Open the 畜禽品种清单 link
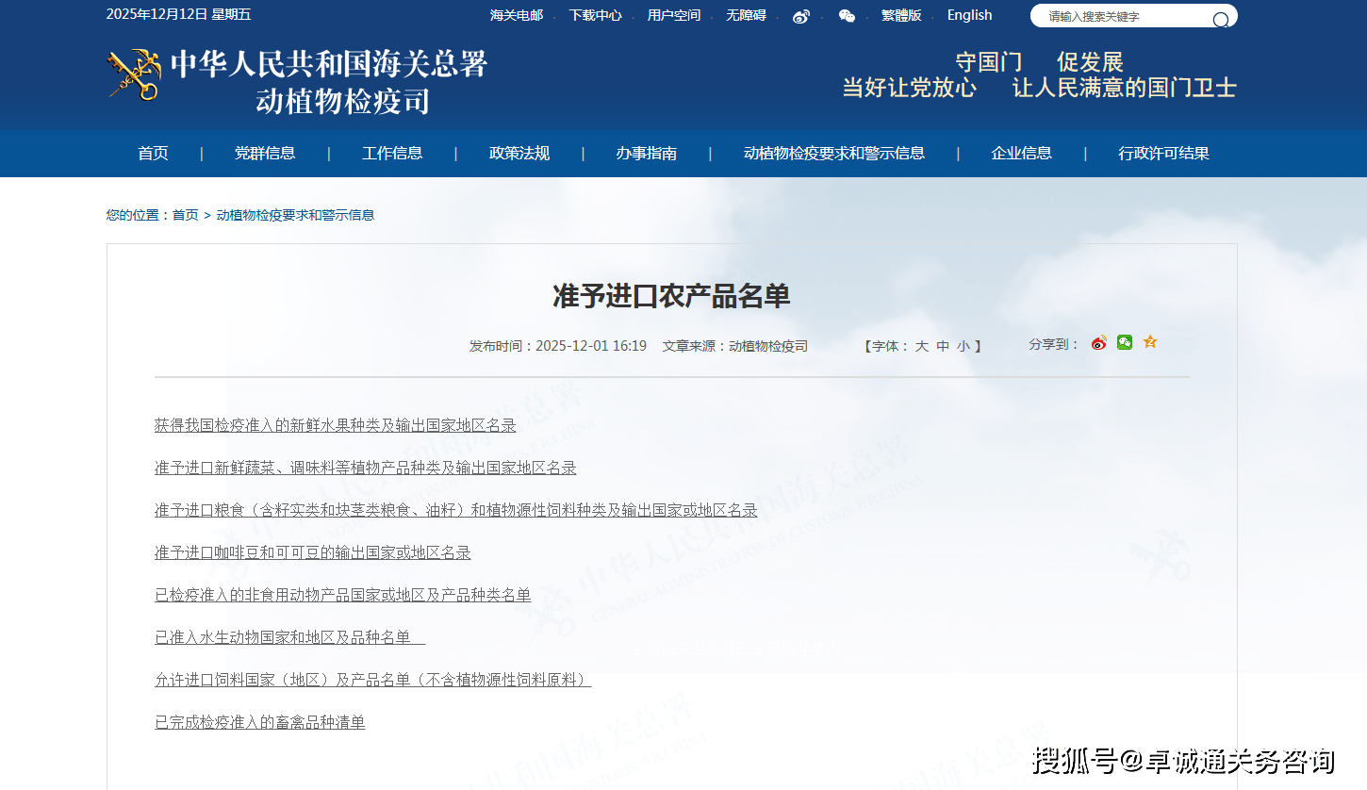This screenshot has width=1367, height=790. tap(259, 722)
